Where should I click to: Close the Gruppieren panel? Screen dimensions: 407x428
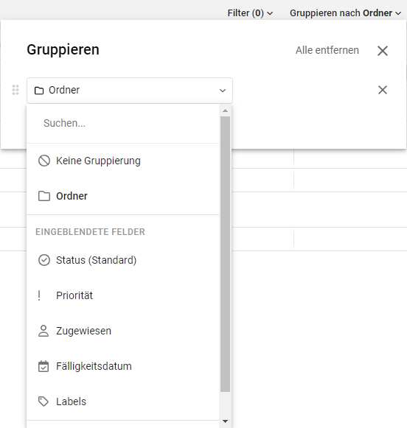[383, 51]
